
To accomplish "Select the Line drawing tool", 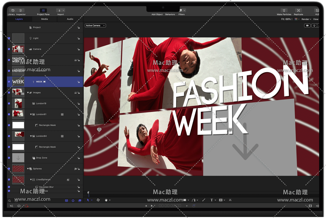I will pyautogui.click(x=204, y=200).
